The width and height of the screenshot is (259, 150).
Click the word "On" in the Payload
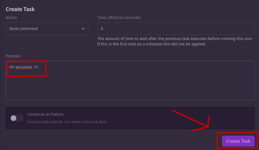12,67
